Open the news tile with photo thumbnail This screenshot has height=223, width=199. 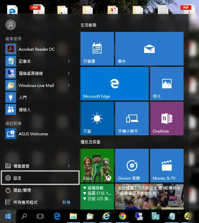pos(149,196)
